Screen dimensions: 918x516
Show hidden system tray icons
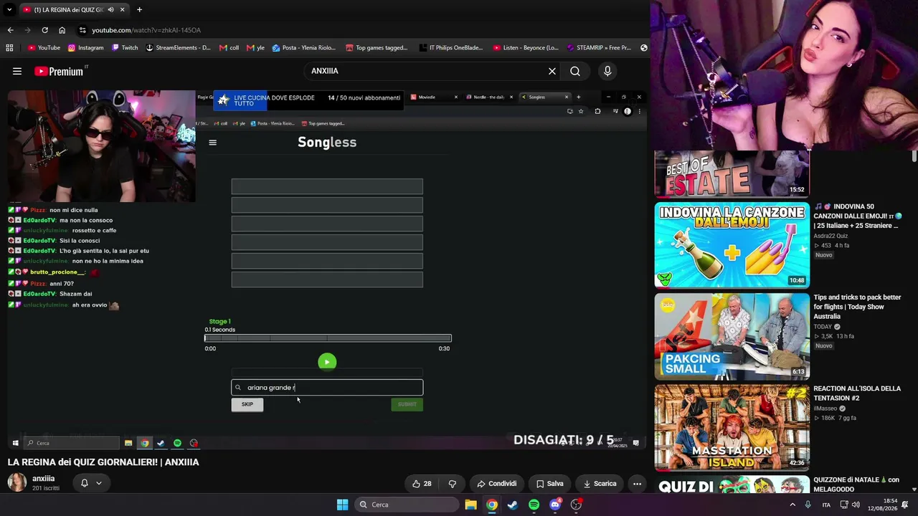(x=792, y=505)
